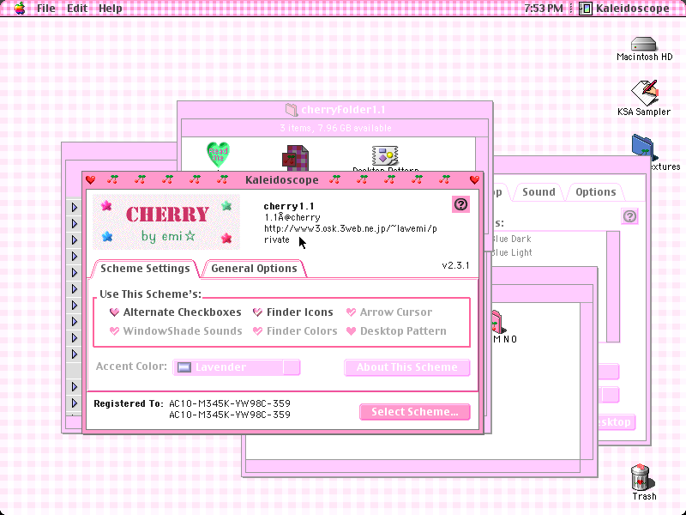Screen dimensions: 686x515
Task: Select the Blue Light list entry
Action: coord(511,252)
